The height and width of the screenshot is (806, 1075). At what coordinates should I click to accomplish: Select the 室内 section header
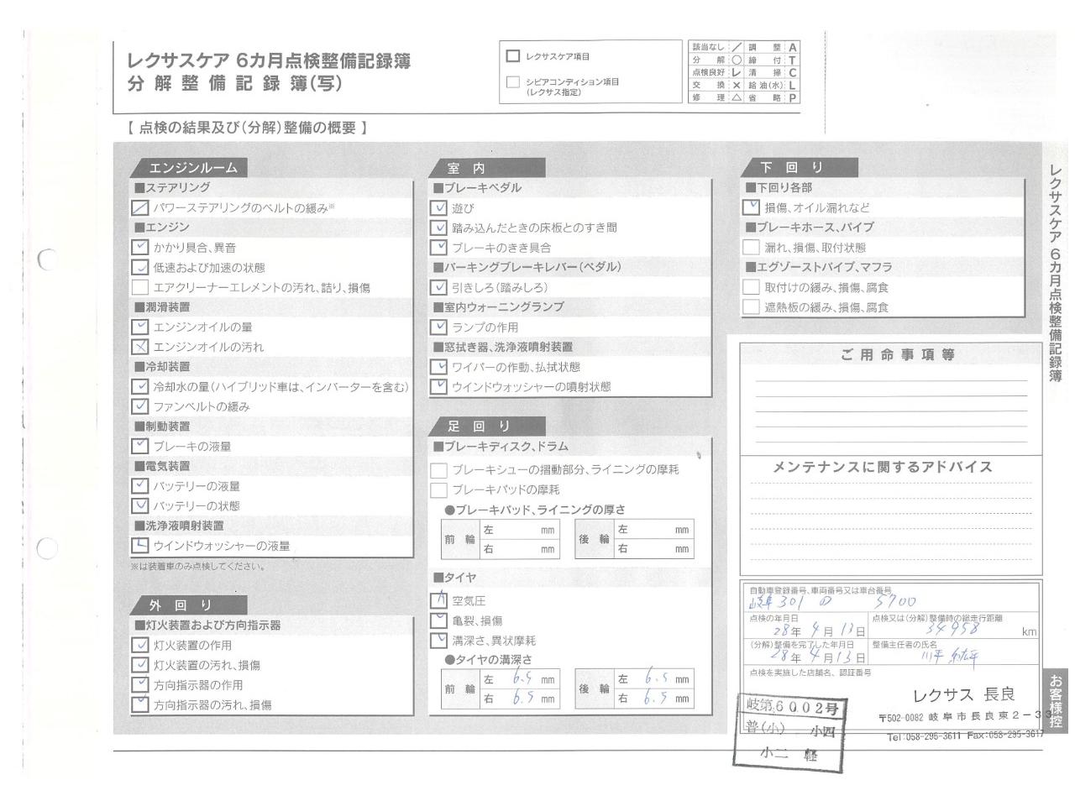(x=486, y=168)
